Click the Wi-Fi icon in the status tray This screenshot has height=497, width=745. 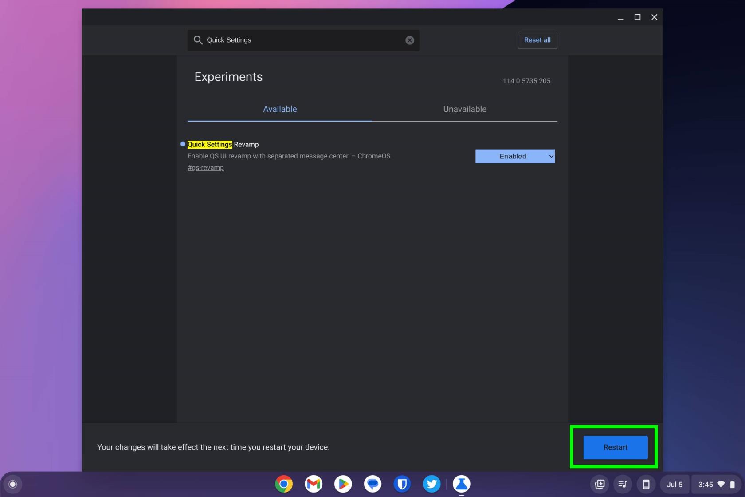point(721,484)
